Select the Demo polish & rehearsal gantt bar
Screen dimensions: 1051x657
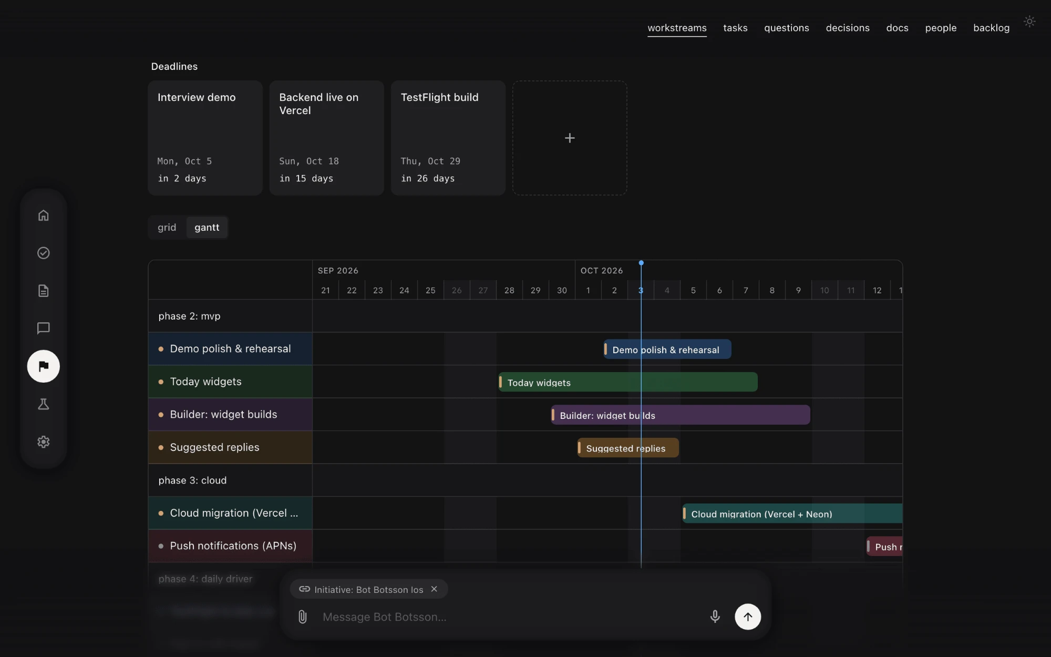coord(667,350)
